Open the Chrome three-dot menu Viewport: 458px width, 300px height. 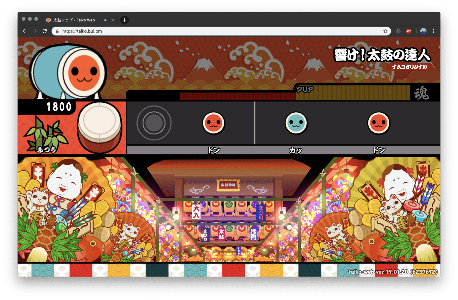pyautogui.click(x=433, y=31)
